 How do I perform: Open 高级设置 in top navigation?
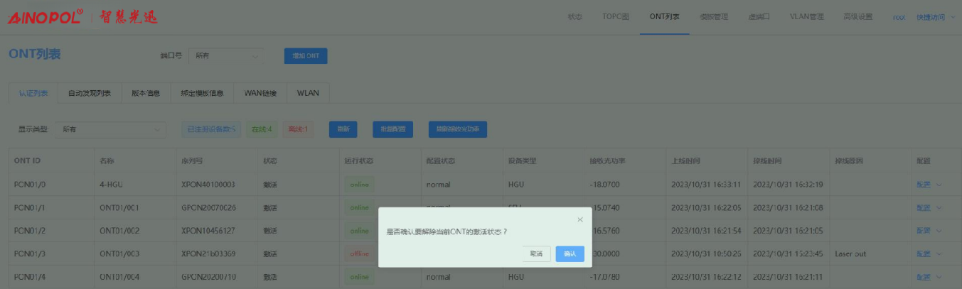pyautogui.click(x=857, y=17)
